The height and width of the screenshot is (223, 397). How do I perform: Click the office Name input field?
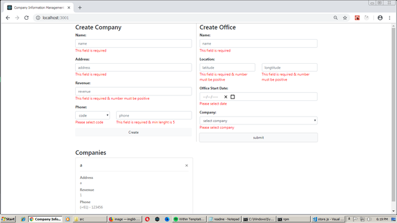(x=258, y=43)
